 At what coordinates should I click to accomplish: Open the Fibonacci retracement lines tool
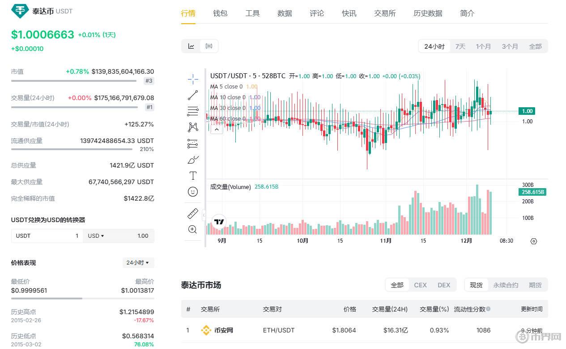click(x=193, y=111)
